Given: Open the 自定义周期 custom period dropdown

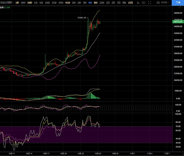Looking at the screenshot, I should 7,2.
